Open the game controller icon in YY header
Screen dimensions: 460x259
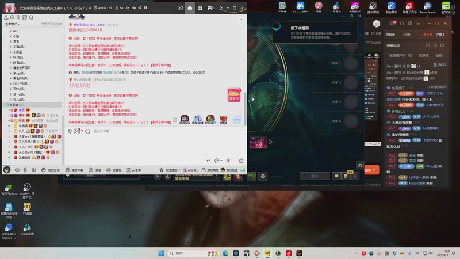(x=210, y=8)
